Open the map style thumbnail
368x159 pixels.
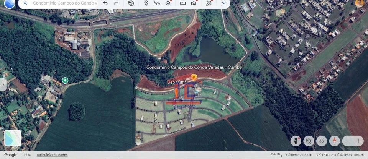(13, 138)
